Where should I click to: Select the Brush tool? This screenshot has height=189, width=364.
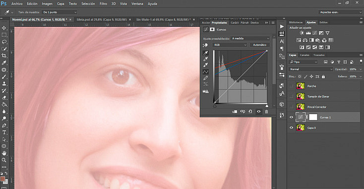pyautogui.click(x=4, y=76)
